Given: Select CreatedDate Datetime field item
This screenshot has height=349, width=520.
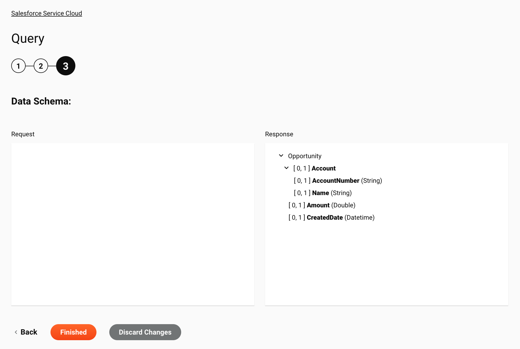Looking at the screenshot, I should [331, 217].
